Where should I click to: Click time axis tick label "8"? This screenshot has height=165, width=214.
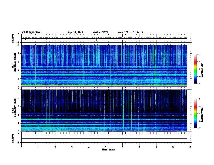click(156, 147)
